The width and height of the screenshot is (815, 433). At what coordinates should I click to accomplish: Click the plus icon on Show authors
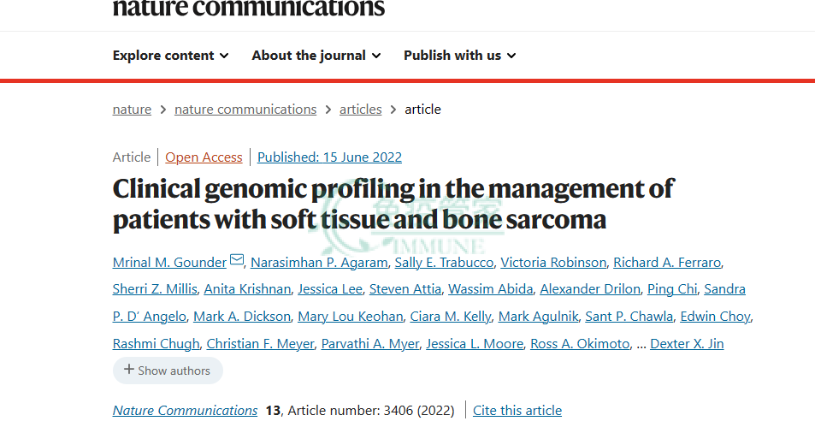point(129,369)
